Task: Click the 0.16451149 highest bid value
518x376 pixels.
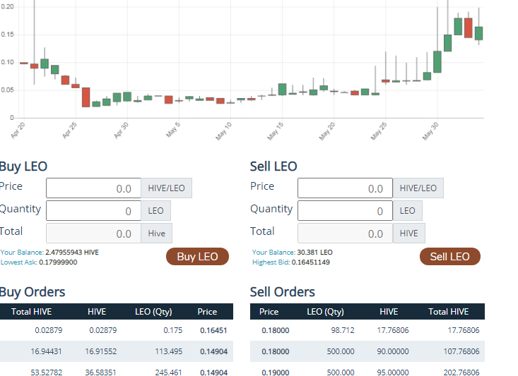Action: [x=310, y=262]
